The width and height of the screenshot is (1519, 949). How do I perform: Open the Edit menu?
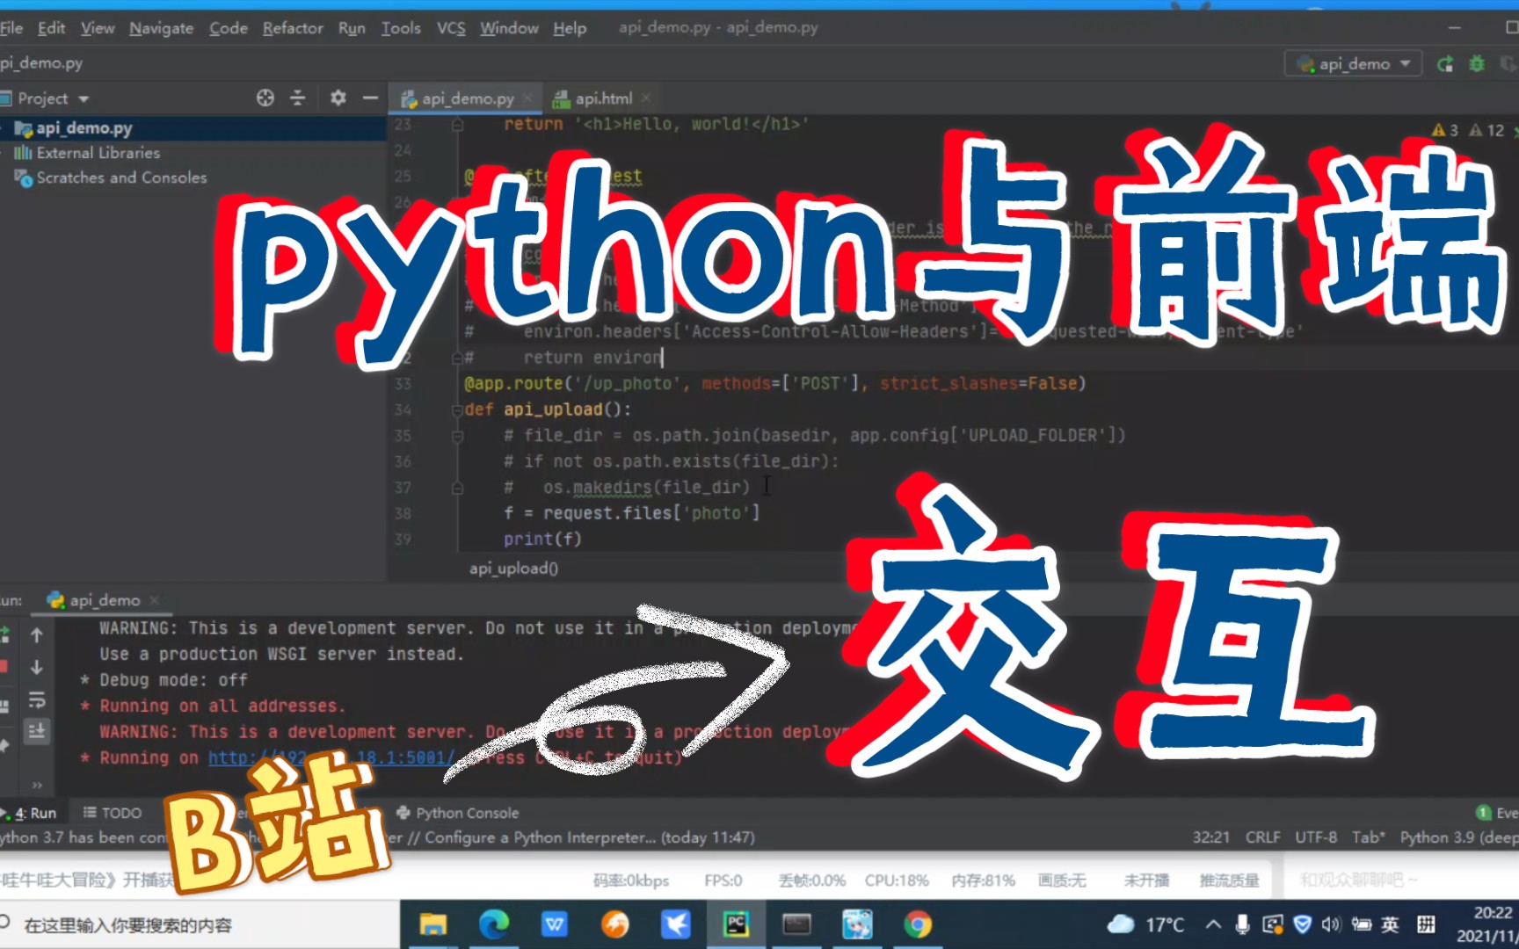click(x=51, y=28)
